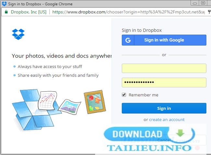Click the Google G logo icon
This screenshot has height=155, width=211.
[x=128, y=40]
